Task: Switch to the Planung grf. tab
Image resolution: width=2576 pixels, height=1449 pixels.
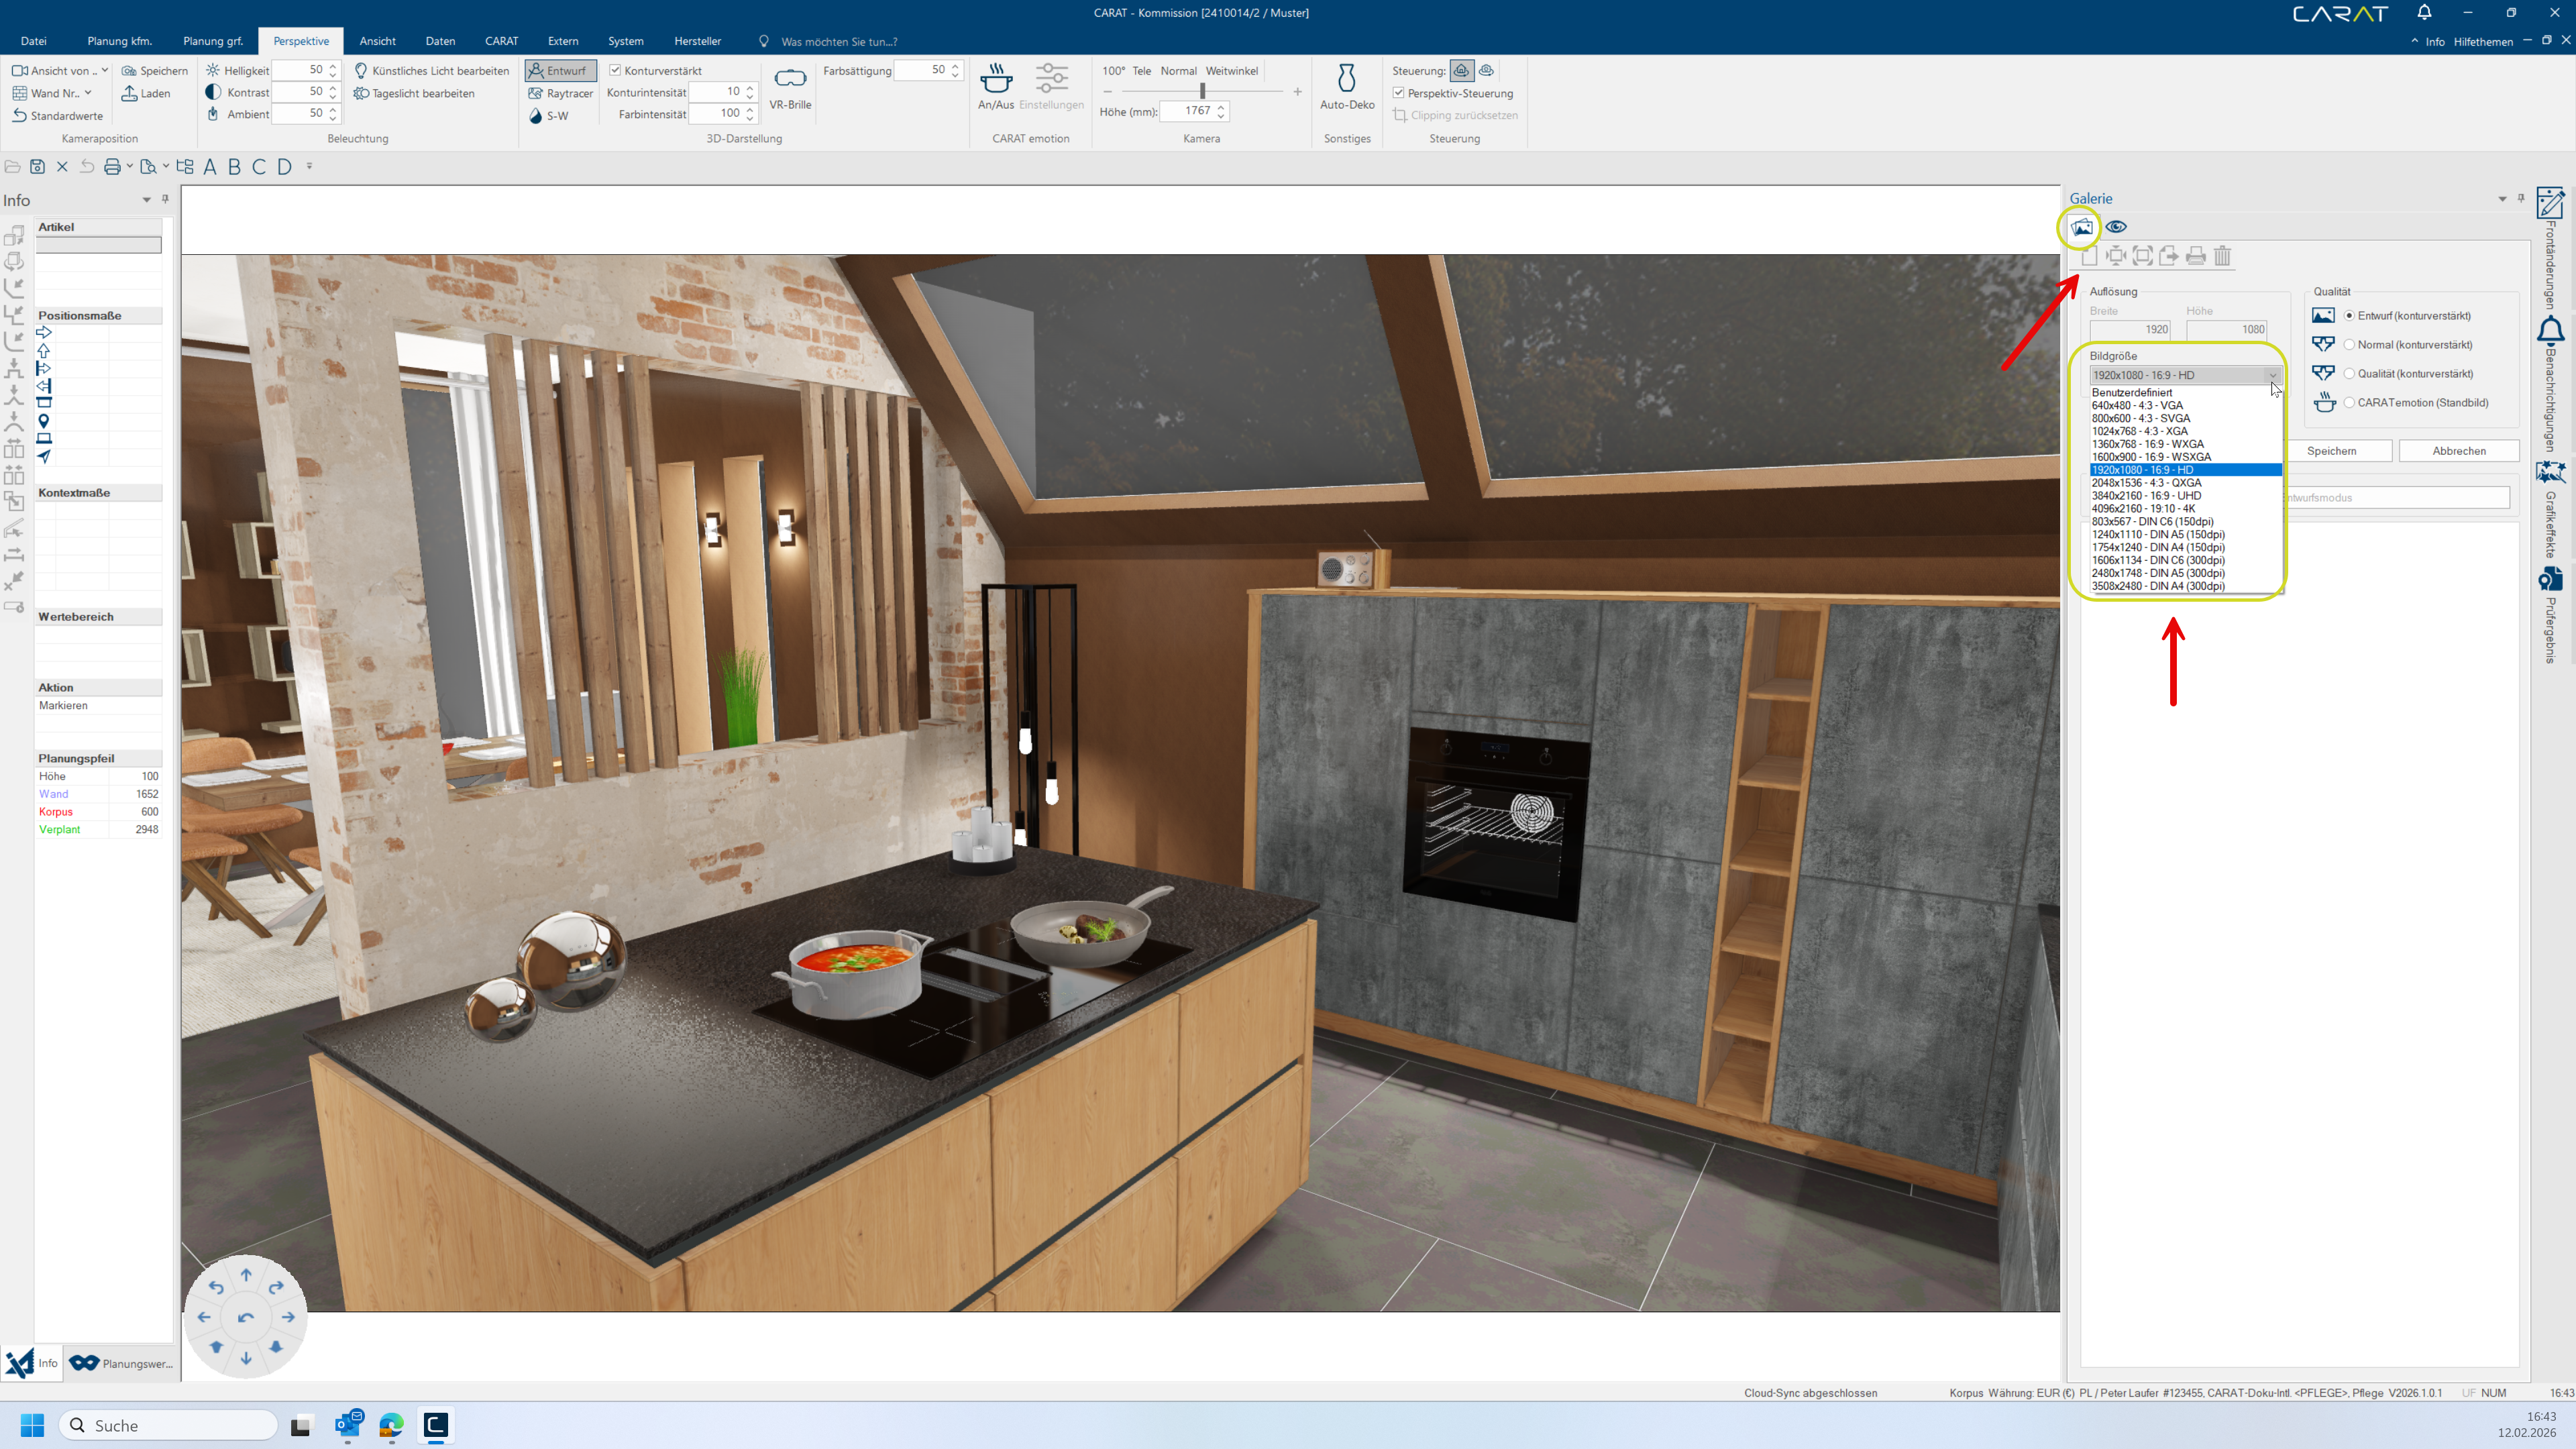Action: pyautogui.click(x=213, y=41)
